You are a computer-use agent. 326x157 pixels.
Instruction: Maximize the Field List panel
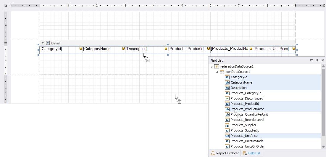point(312,60)
